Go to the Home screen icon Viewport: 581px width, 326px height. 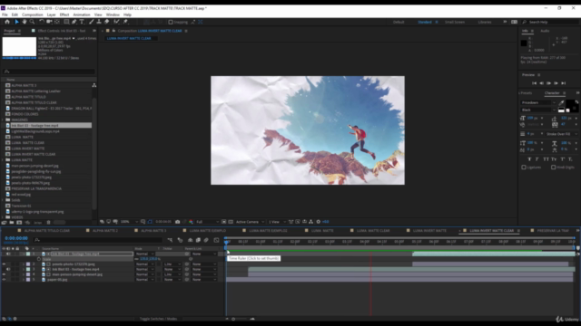coord(7,22)
